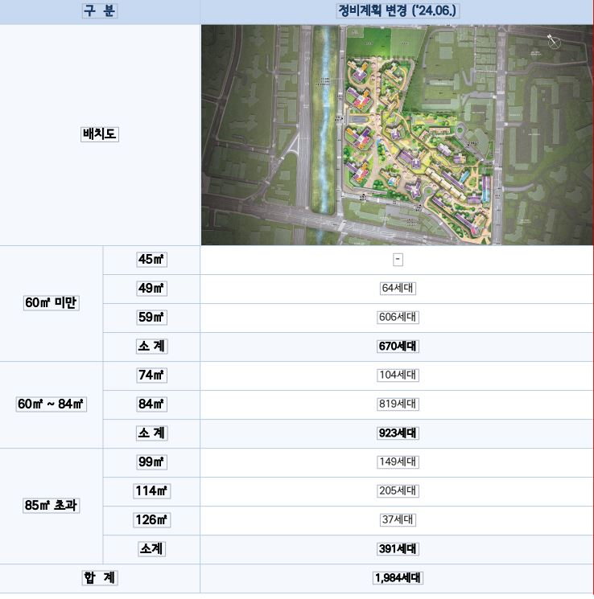Click the 923세대 subtotal value
Viewport: 594px width, 599px height.
(398, 433)
